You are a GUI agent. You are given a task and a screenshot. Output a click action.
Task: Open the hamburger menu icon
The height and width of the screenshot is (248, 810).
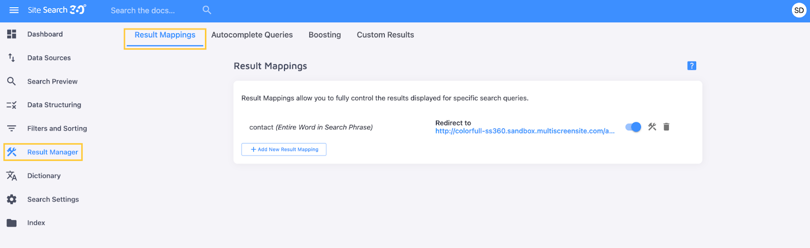14,10
